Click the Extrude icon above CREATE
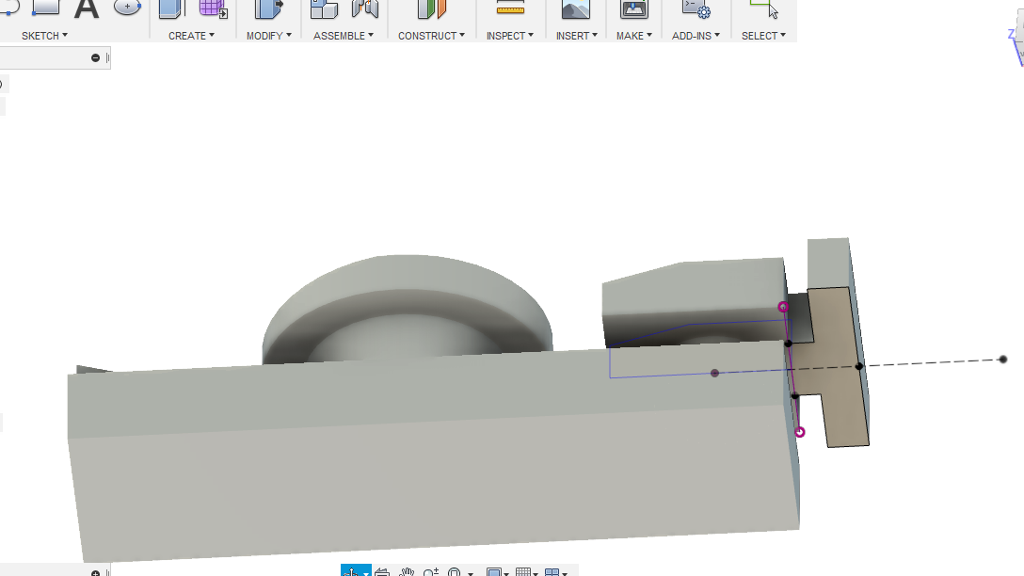Screen dimensions: 1024x576 [x=171, y=9]
